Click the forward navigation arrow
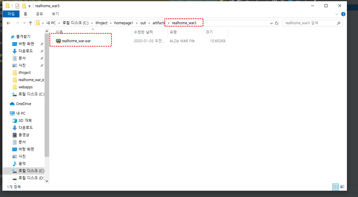This screenshot has height=197, width=358. tap(17, 23)
